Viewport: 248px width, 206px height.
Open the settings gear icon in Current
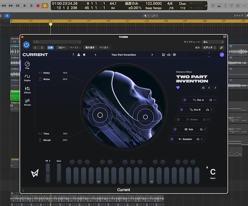[174, 55]
